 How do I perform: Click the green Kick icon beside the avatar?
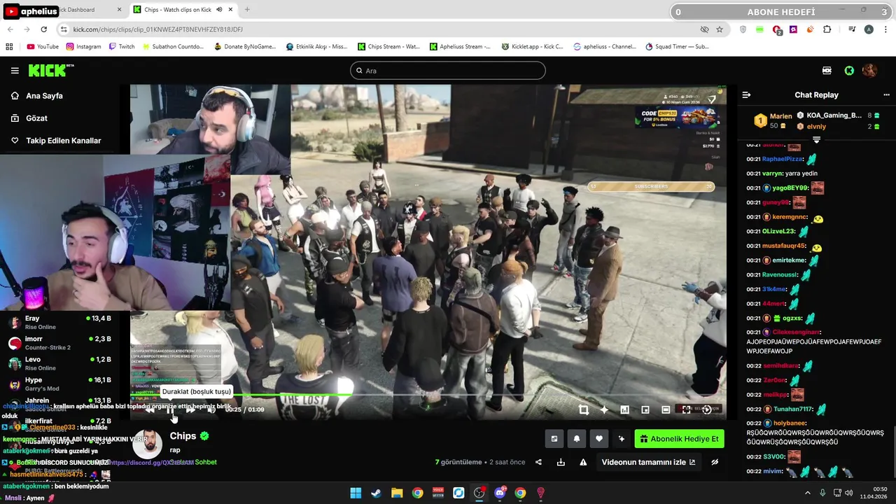pos(849,71)
